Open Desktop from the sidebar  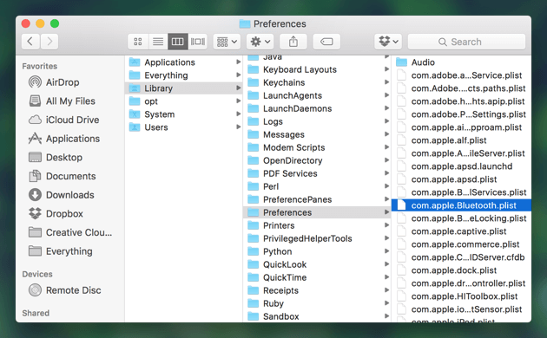coord(56,158)
